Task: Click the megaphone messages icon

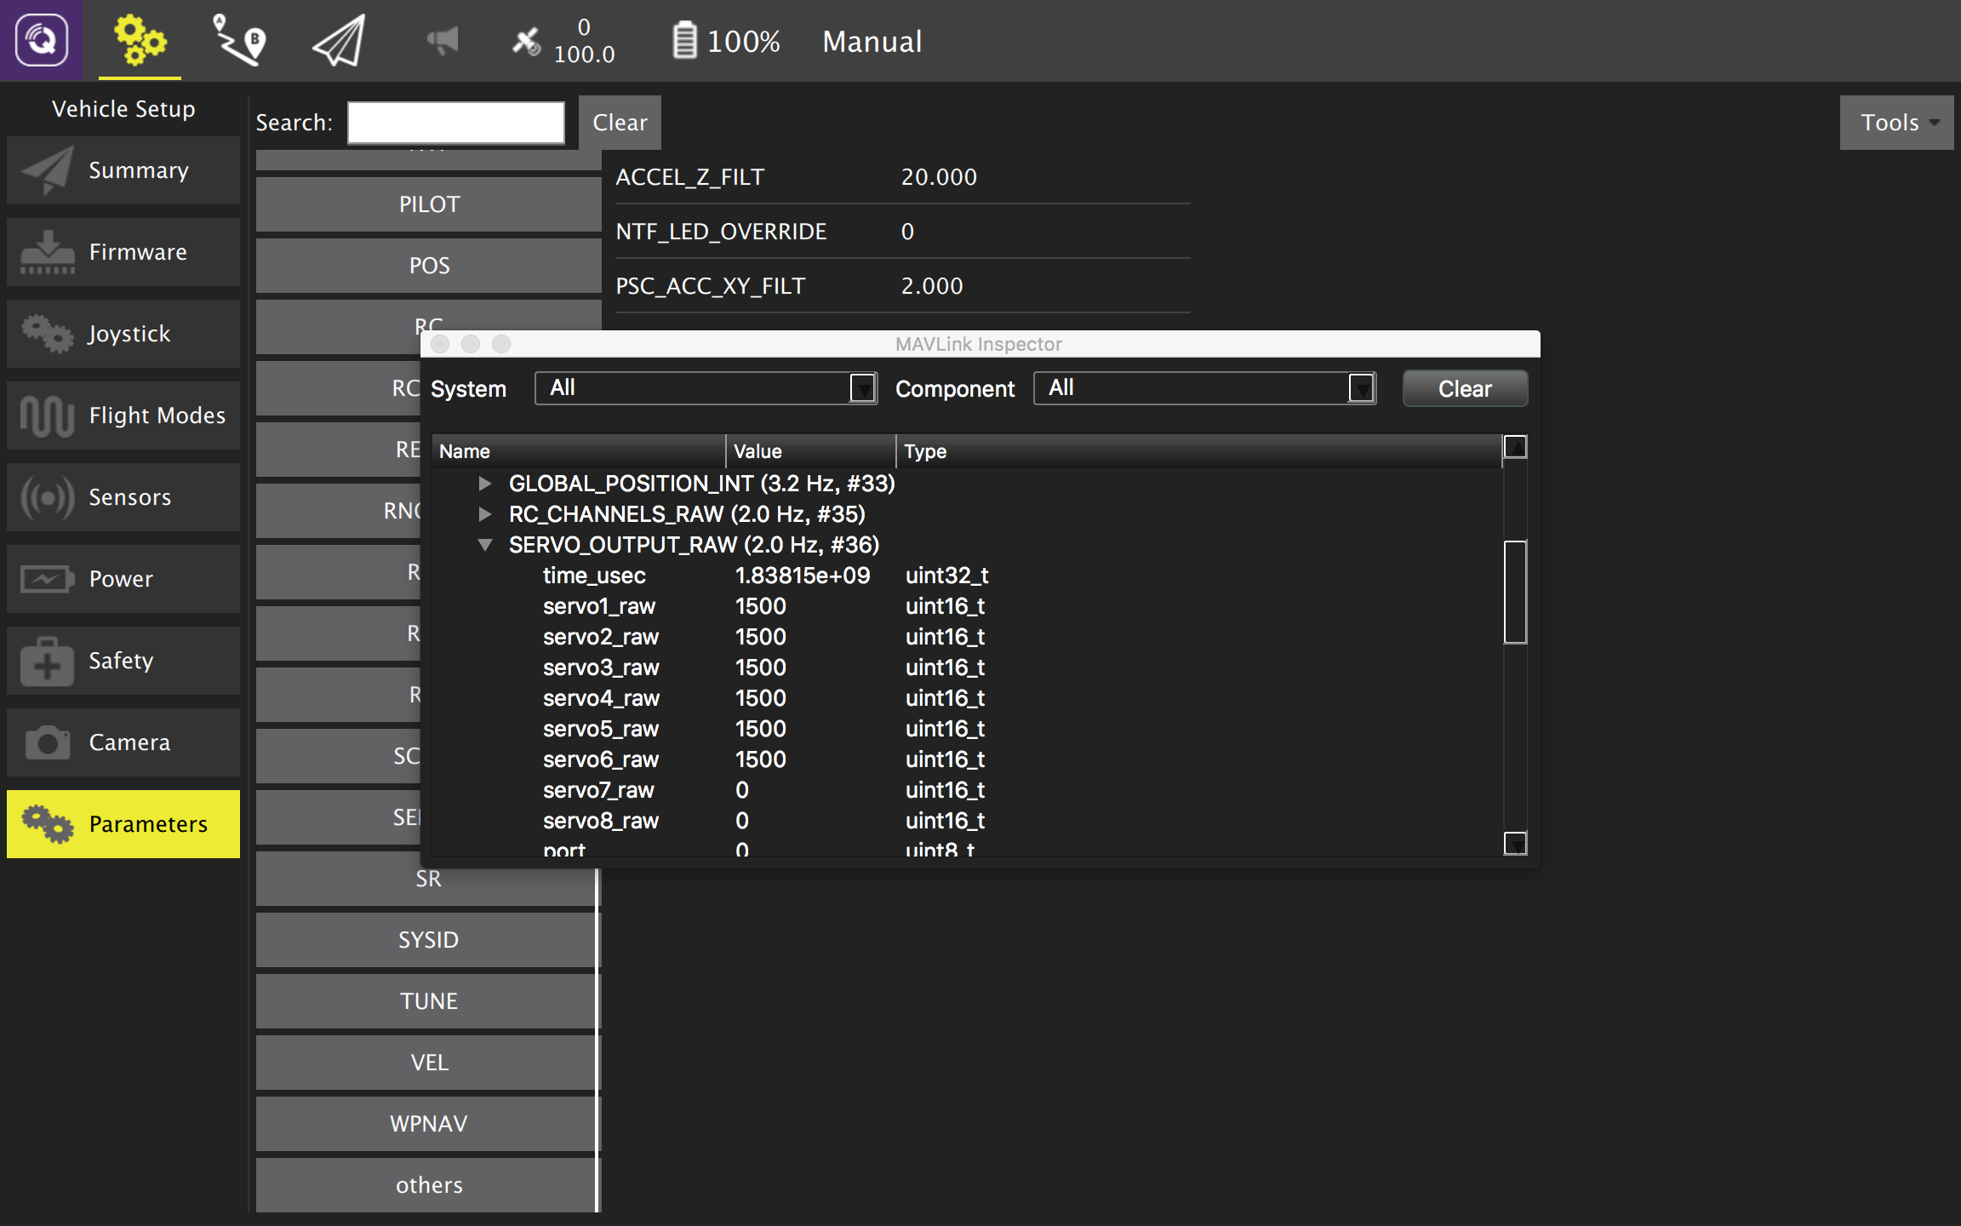Action: (x=442, y=40)
